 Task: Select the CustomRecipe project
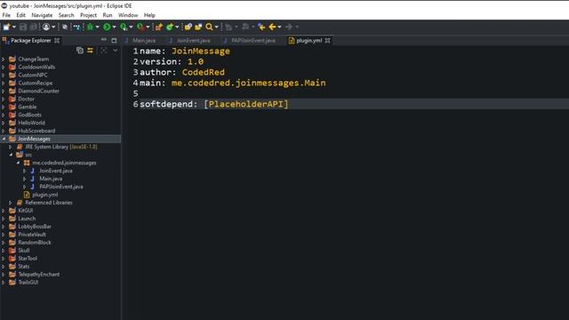(x=36, y=83)
